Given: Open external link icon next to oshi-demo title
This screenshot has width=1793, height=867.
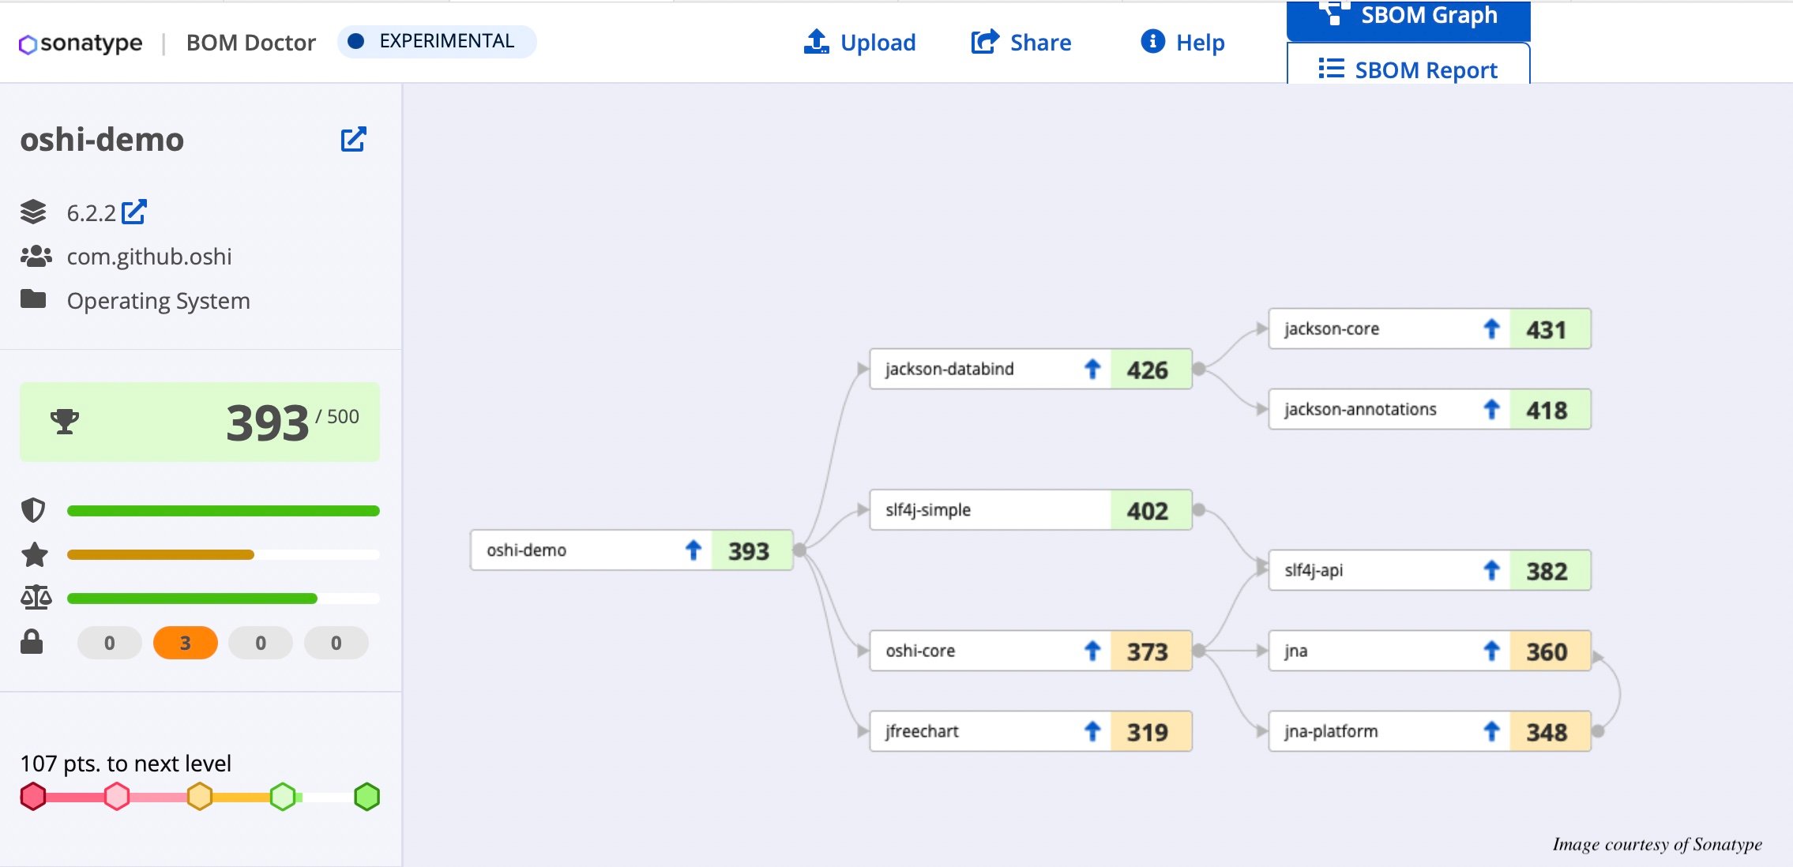Looking at the screenshot, I should (353, 140).
